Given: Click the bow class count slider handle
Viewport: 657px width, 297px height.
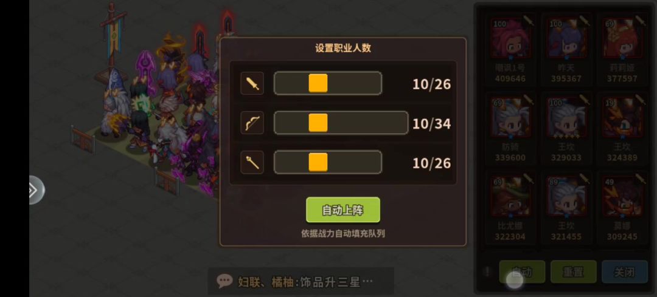Looking at the screenshot, I should coord(318,123).
